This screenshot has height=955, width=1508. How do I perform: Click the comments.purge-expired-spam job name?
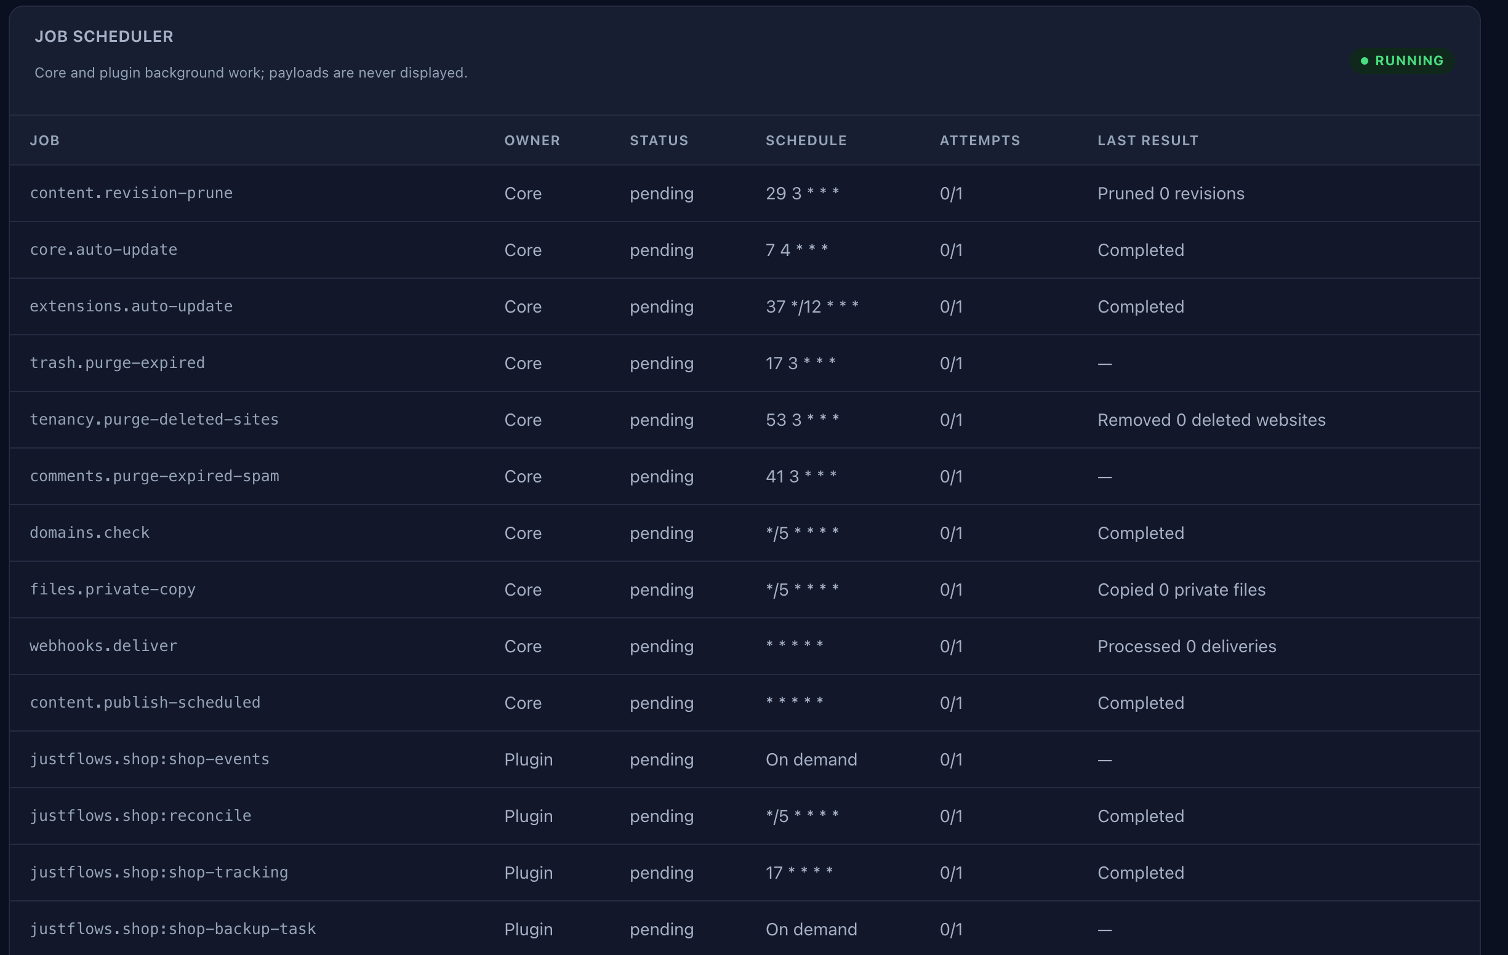pos(154,476)
